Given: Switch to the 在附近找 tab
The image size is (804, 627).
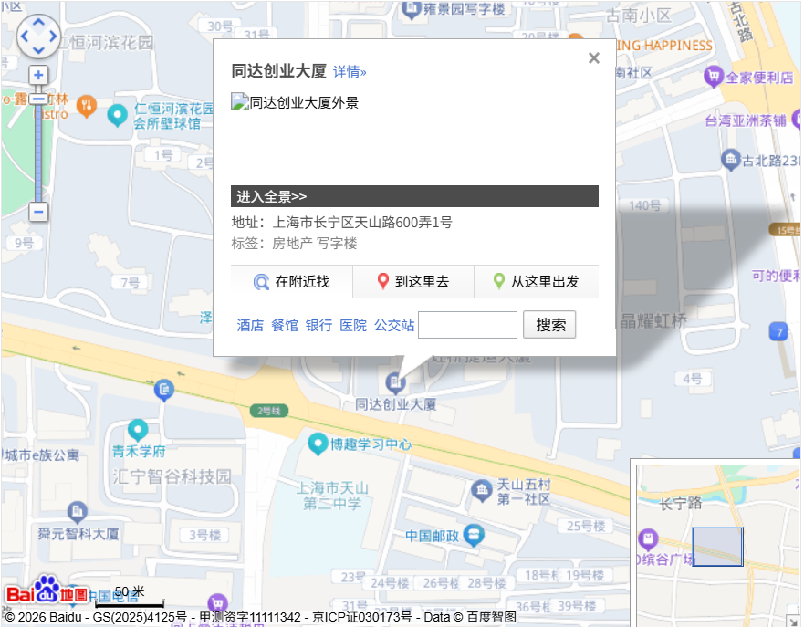Looking at the screenshot, I should pyautogui.click(x=292, y=282).
